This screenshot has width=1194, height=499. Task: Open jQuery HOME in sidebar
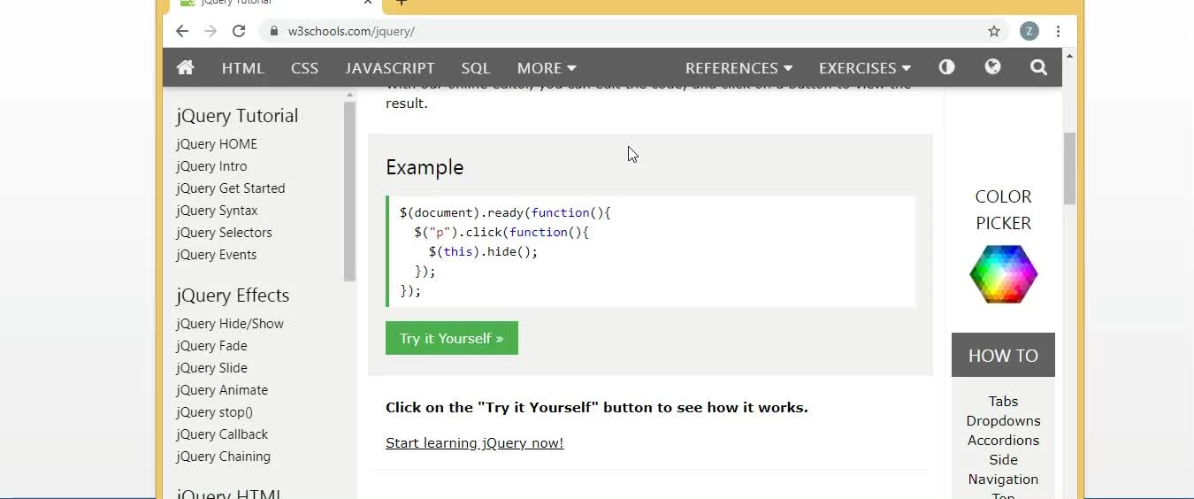pos(217,143)
